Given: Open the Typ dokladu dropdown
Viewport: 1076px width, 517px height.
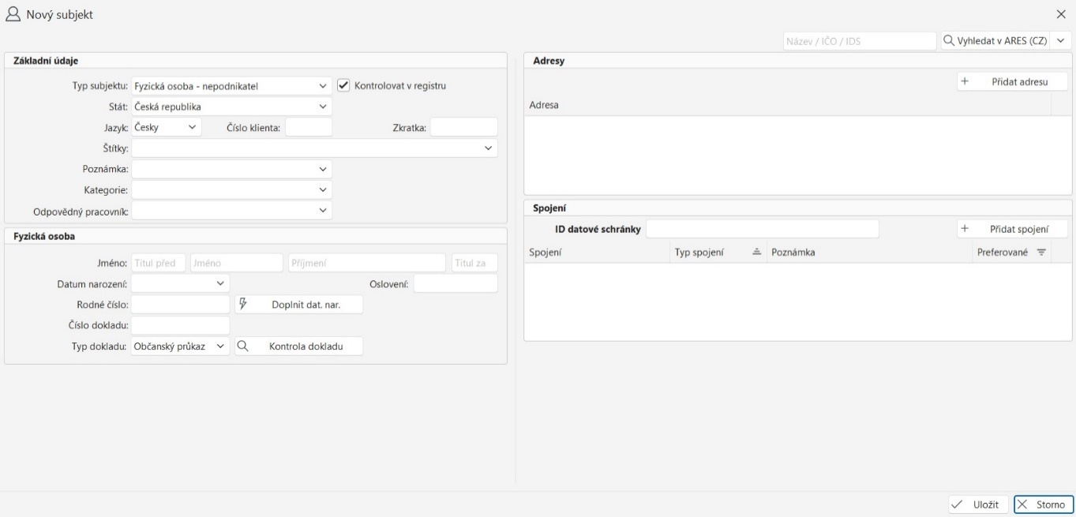Looking at the screenshot, I should coord(219,346).
